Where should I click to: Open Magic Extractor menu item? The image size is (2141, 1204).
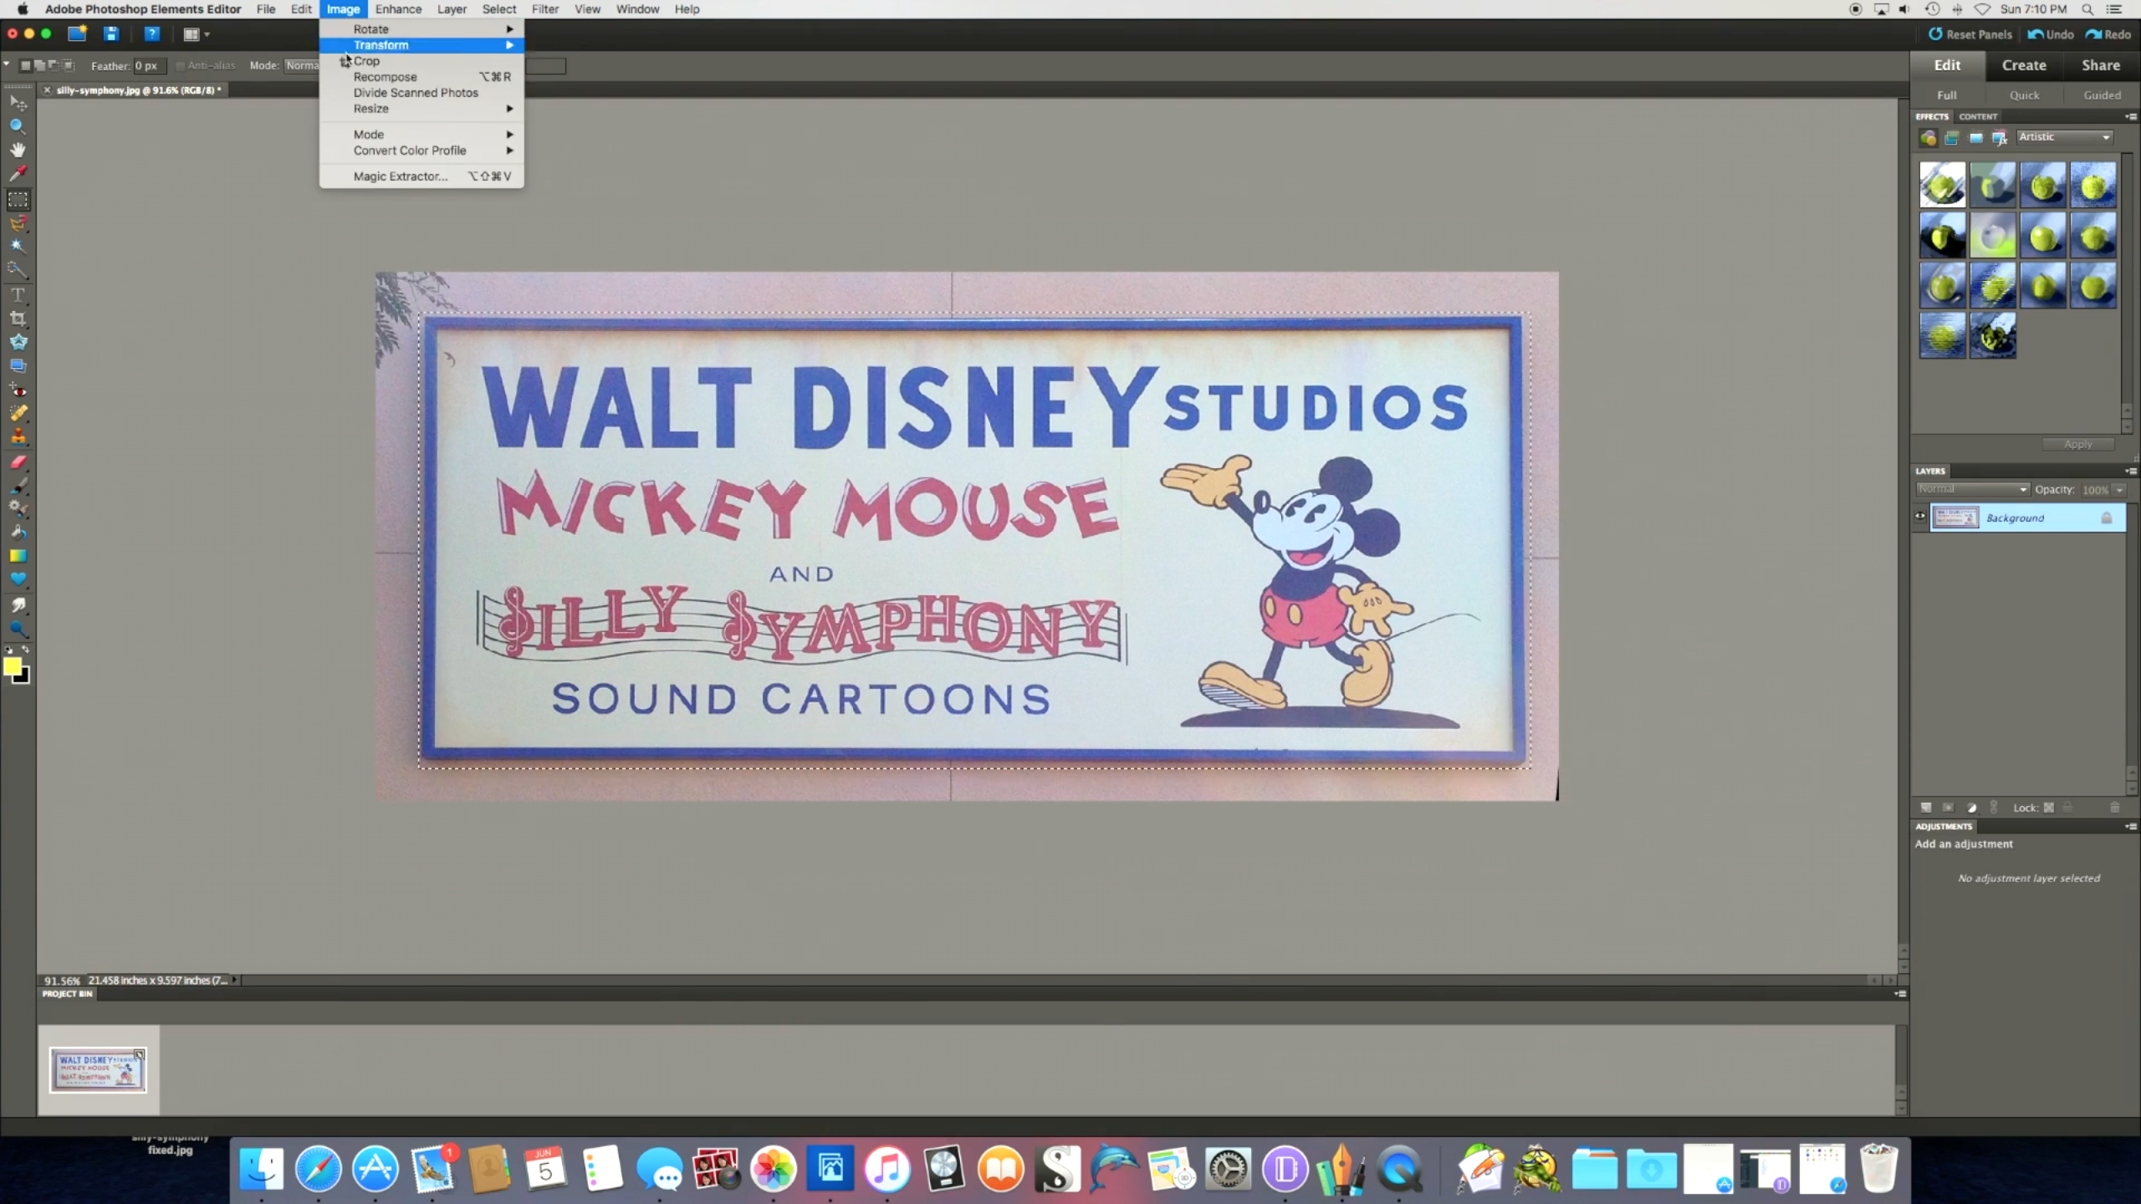[x=422, y=176]
